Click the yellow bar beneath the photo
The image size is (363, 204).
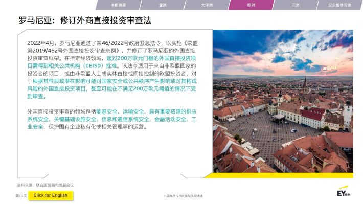pyautogui.click(x=279, y=175)
